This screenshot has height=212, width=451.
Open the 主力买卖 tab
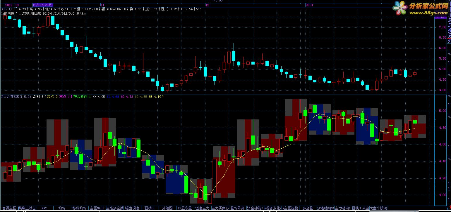pos(220,208)
